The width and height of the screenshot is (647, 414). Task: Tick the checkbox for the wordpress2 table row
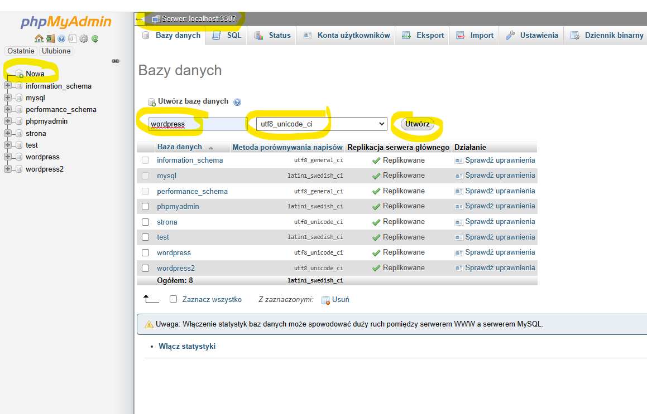[145, 268]
